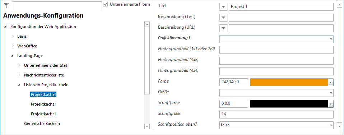The width and height of the screenshot is (344, 135).
Task: Select the Landing-Page tree item
Action: pyautogui.click(x=30, y=56)
